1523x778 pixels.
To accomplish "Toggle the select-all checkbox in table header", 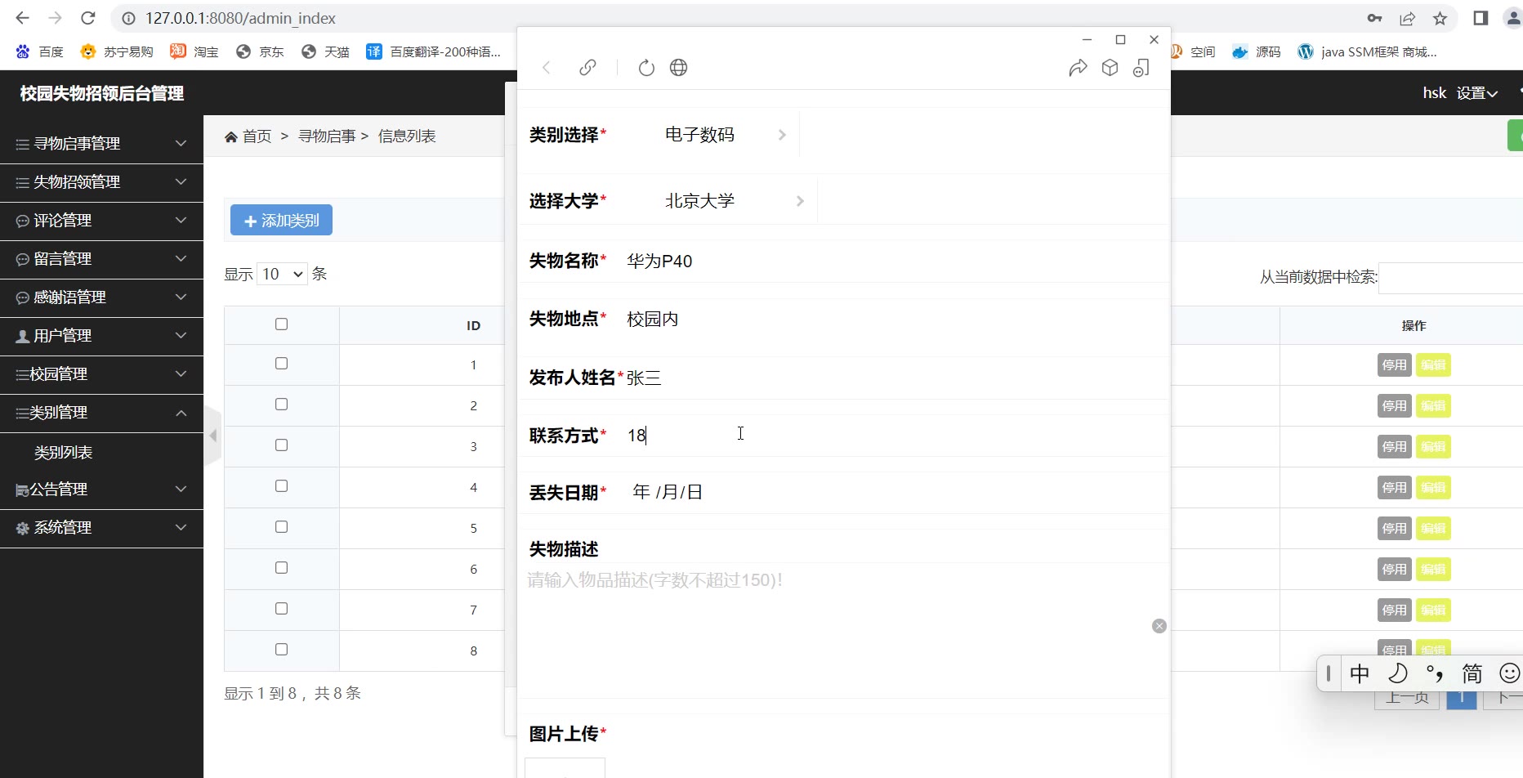I will [281, 324].
